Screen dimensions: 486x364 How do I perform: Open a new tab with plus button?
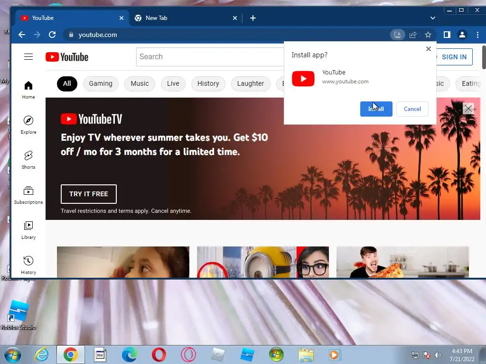click(x=253, y=18)
